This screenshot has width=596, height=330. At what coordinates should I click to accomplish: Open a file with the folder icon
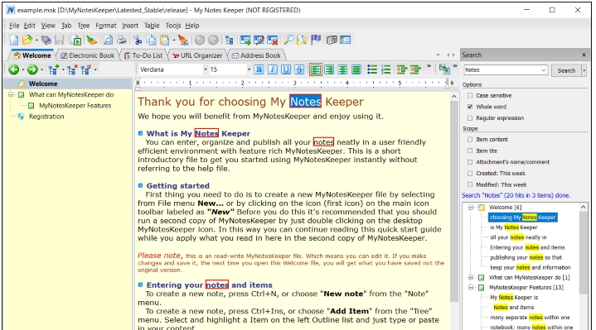[27, 40]
